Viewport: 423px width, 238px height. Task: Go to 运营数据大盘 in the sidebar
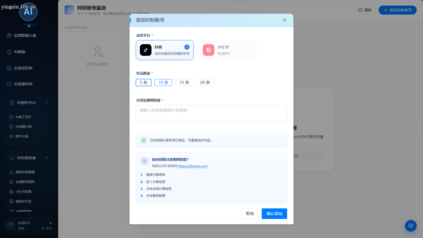[25, 35]
